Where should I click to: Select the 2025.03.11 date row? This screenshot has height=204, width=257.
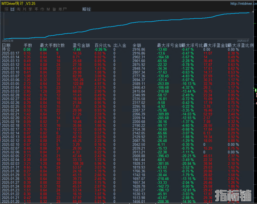tap(11, 69)
